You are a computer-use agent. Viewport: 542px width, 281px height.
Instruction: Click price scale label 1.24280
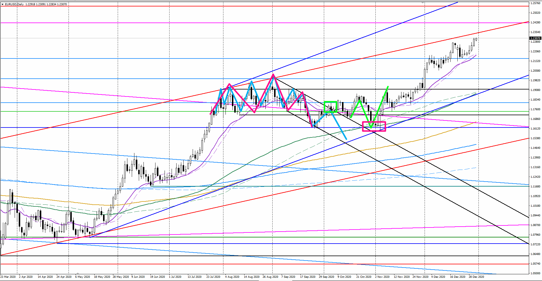point(535,23)
